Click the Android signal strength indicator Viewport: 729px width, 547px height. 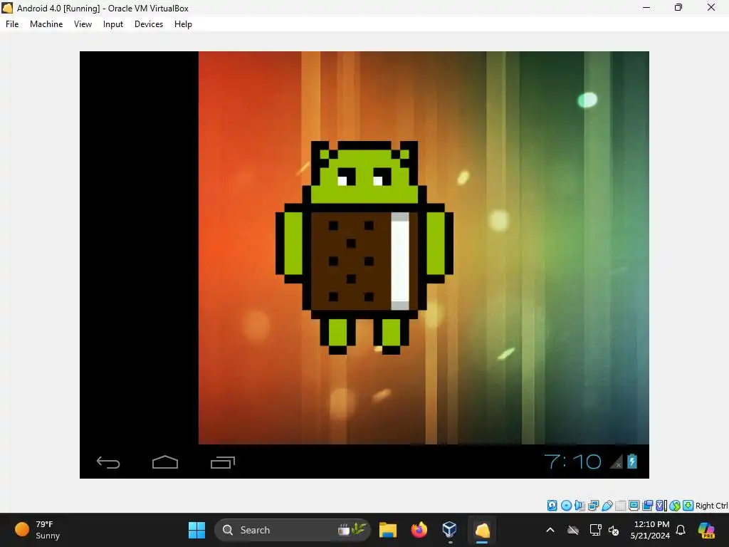click(x=616, y=462)
